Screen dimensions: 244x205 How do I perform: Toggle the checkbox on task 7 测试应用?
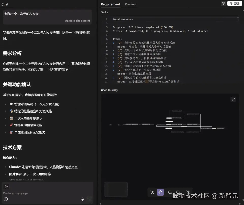[119, 78]
